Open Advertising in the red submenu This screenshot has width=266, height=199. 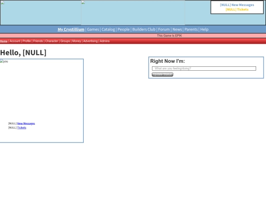click(x=91, y=41)
